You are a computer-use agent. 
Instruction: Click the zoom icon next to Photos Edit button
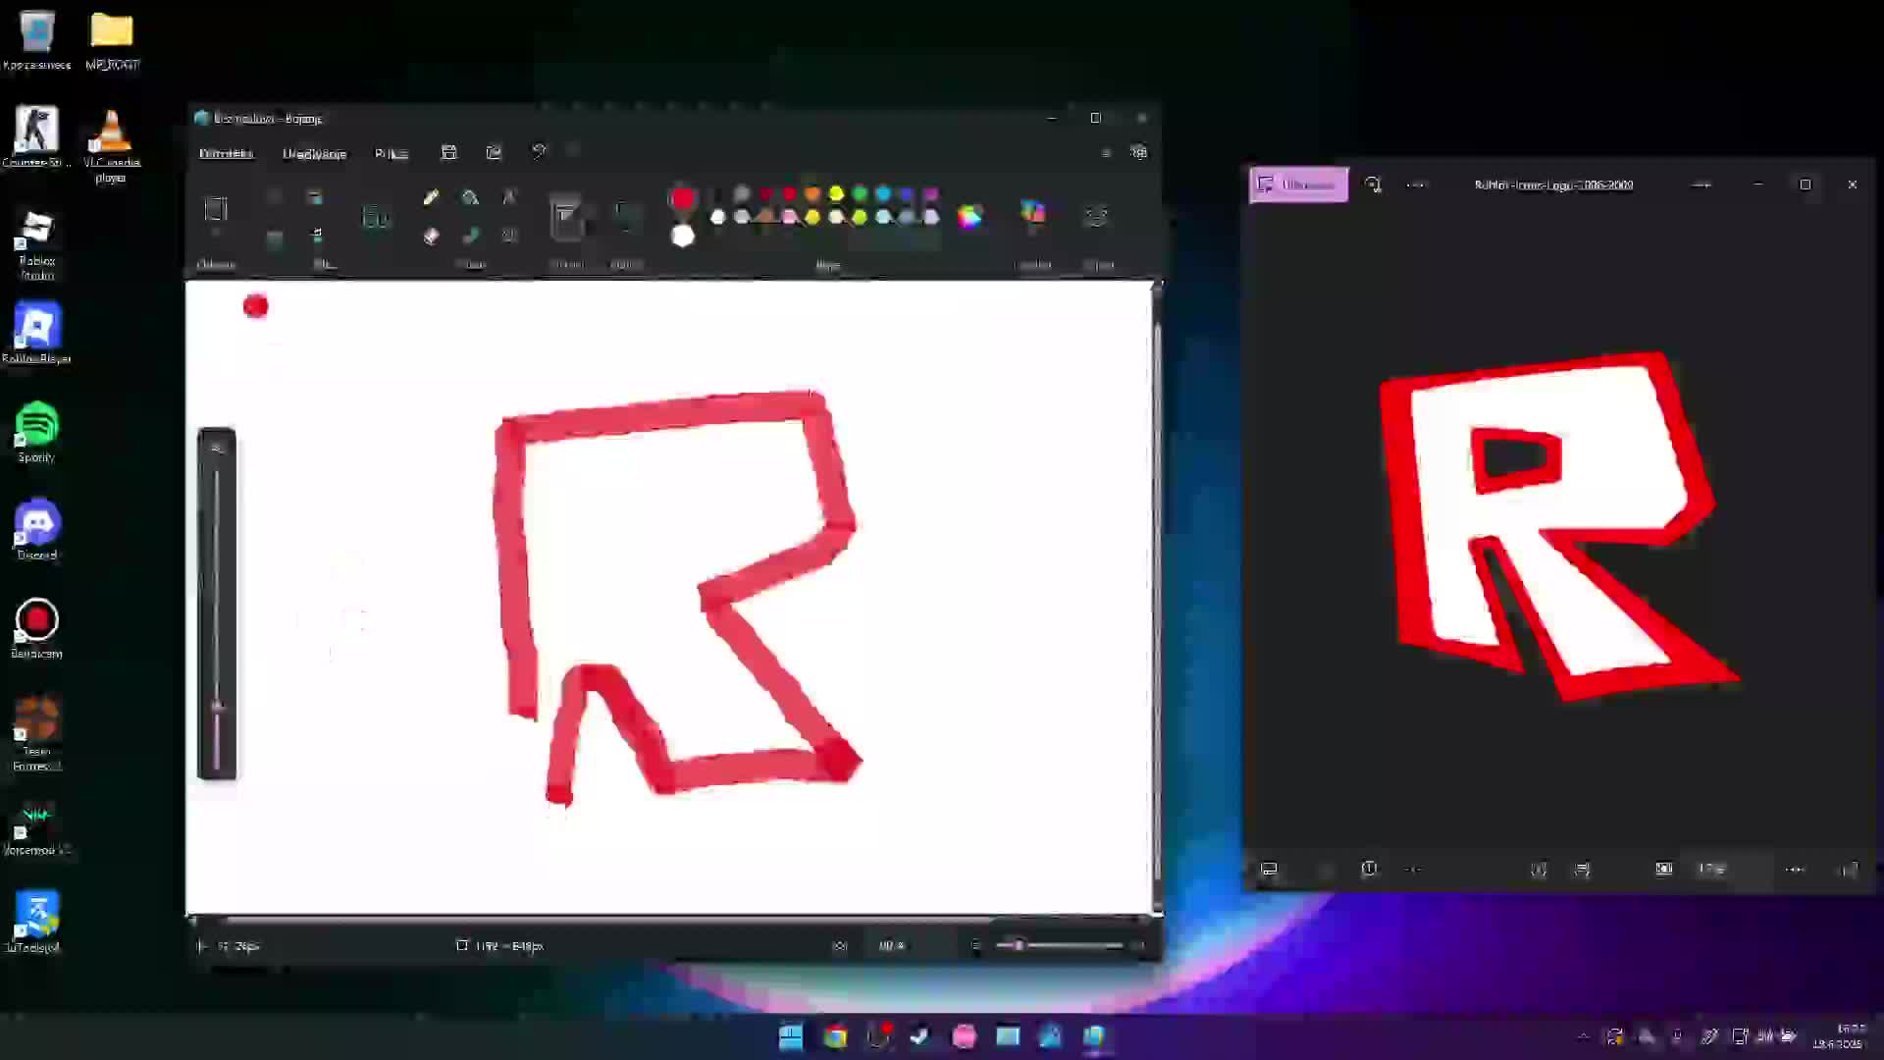tap(1373, 185)
